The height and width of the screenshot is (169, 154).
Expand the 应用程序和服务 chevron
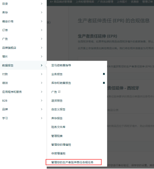(x=41, y=92)
